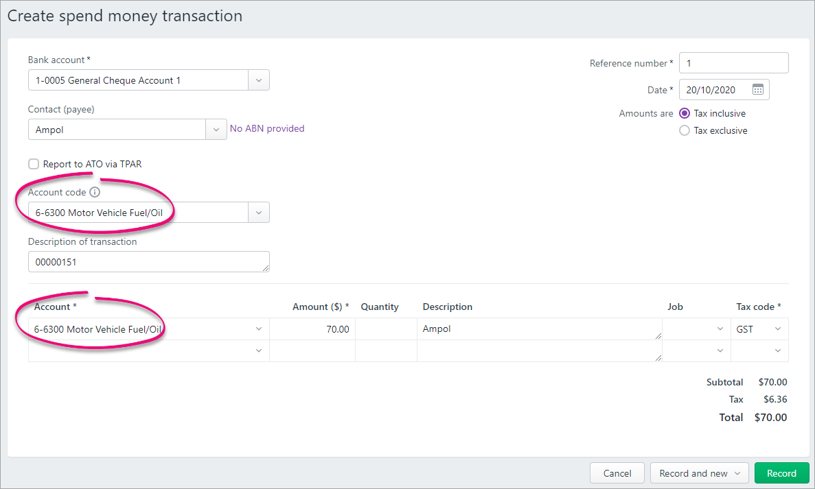Open the Contact (payee) dropdown
The width and height of the screenshot is (815, 489).
click(x=216, y=128)
